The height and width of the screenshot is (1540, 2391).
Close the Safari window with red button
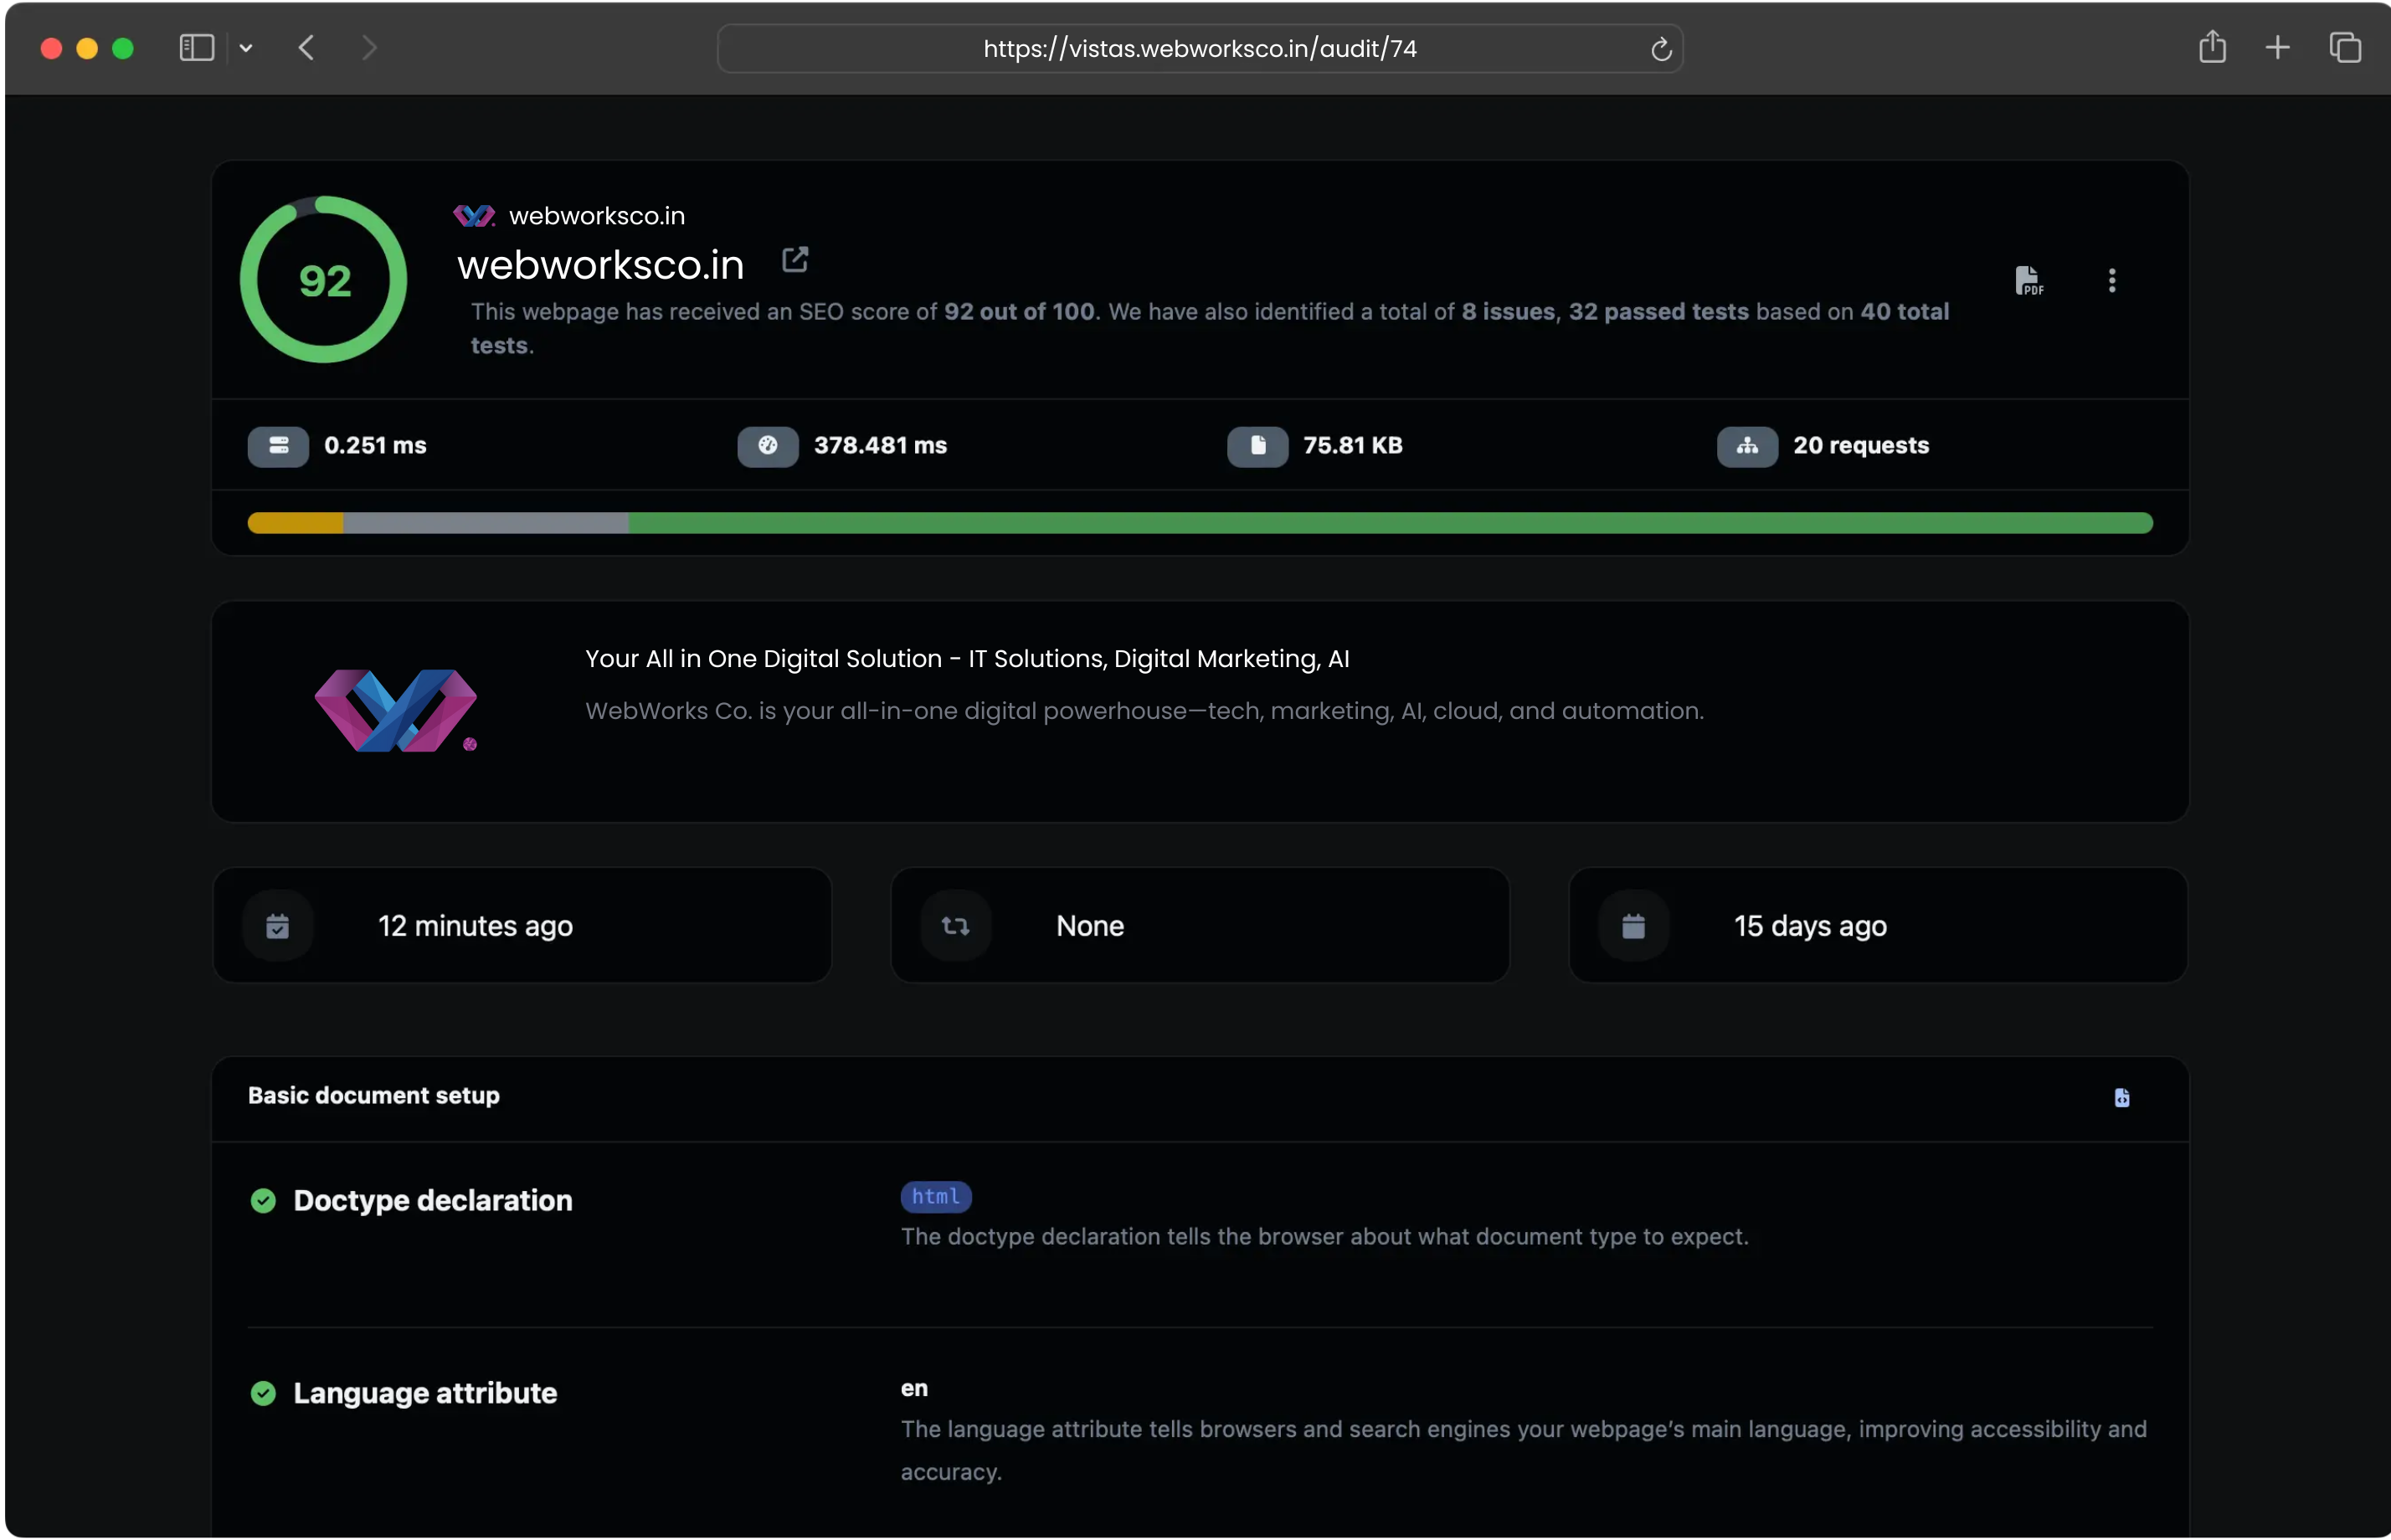[x=51, y=48]
